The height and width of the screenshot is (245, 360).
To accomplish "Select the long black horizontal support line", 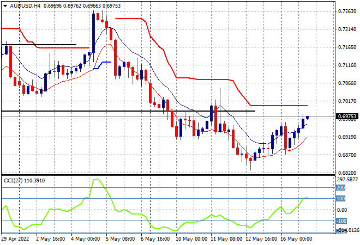I will click(x=129, y=111).
